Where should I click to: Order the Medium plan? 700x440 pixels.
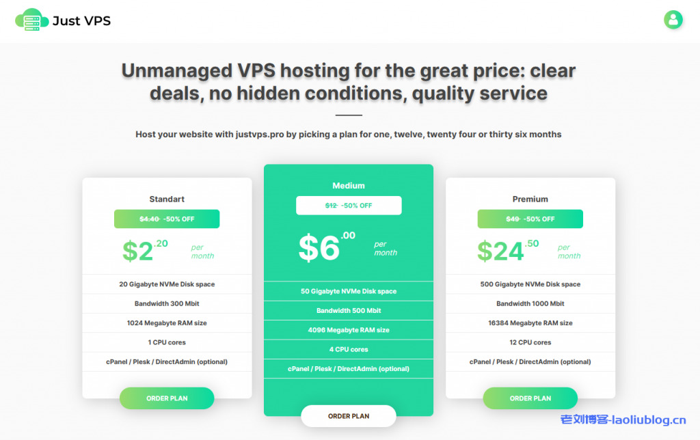pyautogui.click(x=349, y=416)
